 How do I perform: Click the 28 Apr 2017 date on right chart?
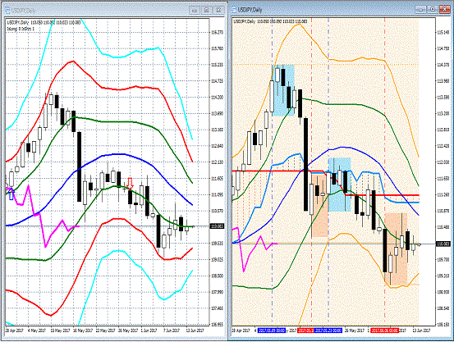[241, 331]
